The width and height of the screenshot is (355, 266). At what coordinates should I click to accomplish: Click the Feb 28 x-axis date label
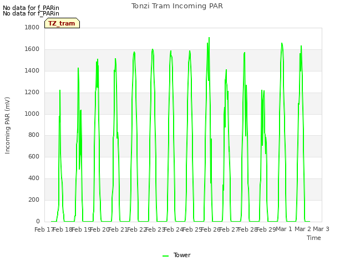click(x=247, y=229)
